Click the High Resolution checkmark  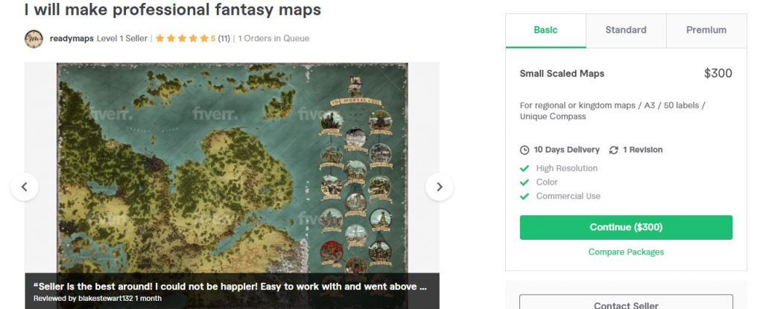(525, 168)
